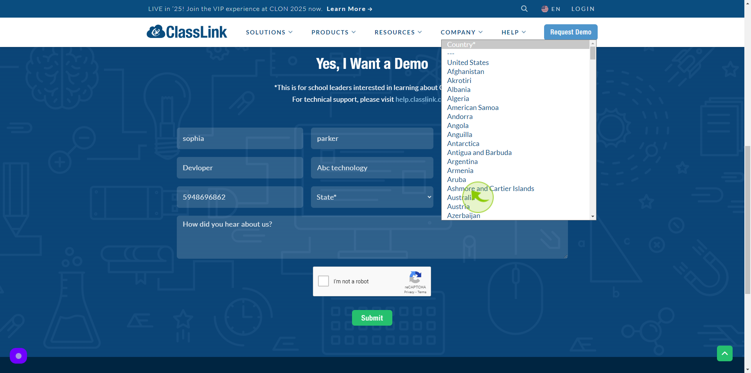This screenshot has width=751, height=373.
Task: Select Anguilla option
Action: [x=516, y=135]
